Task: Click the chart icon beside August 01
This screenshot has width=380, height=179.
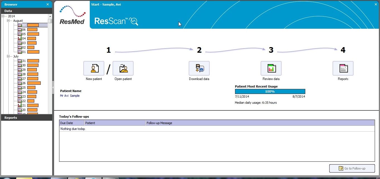Action: [20, 52]
